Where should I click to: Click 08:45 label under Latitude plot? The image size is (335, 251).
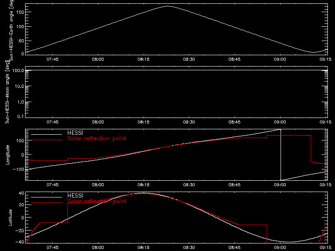[234, 247]
